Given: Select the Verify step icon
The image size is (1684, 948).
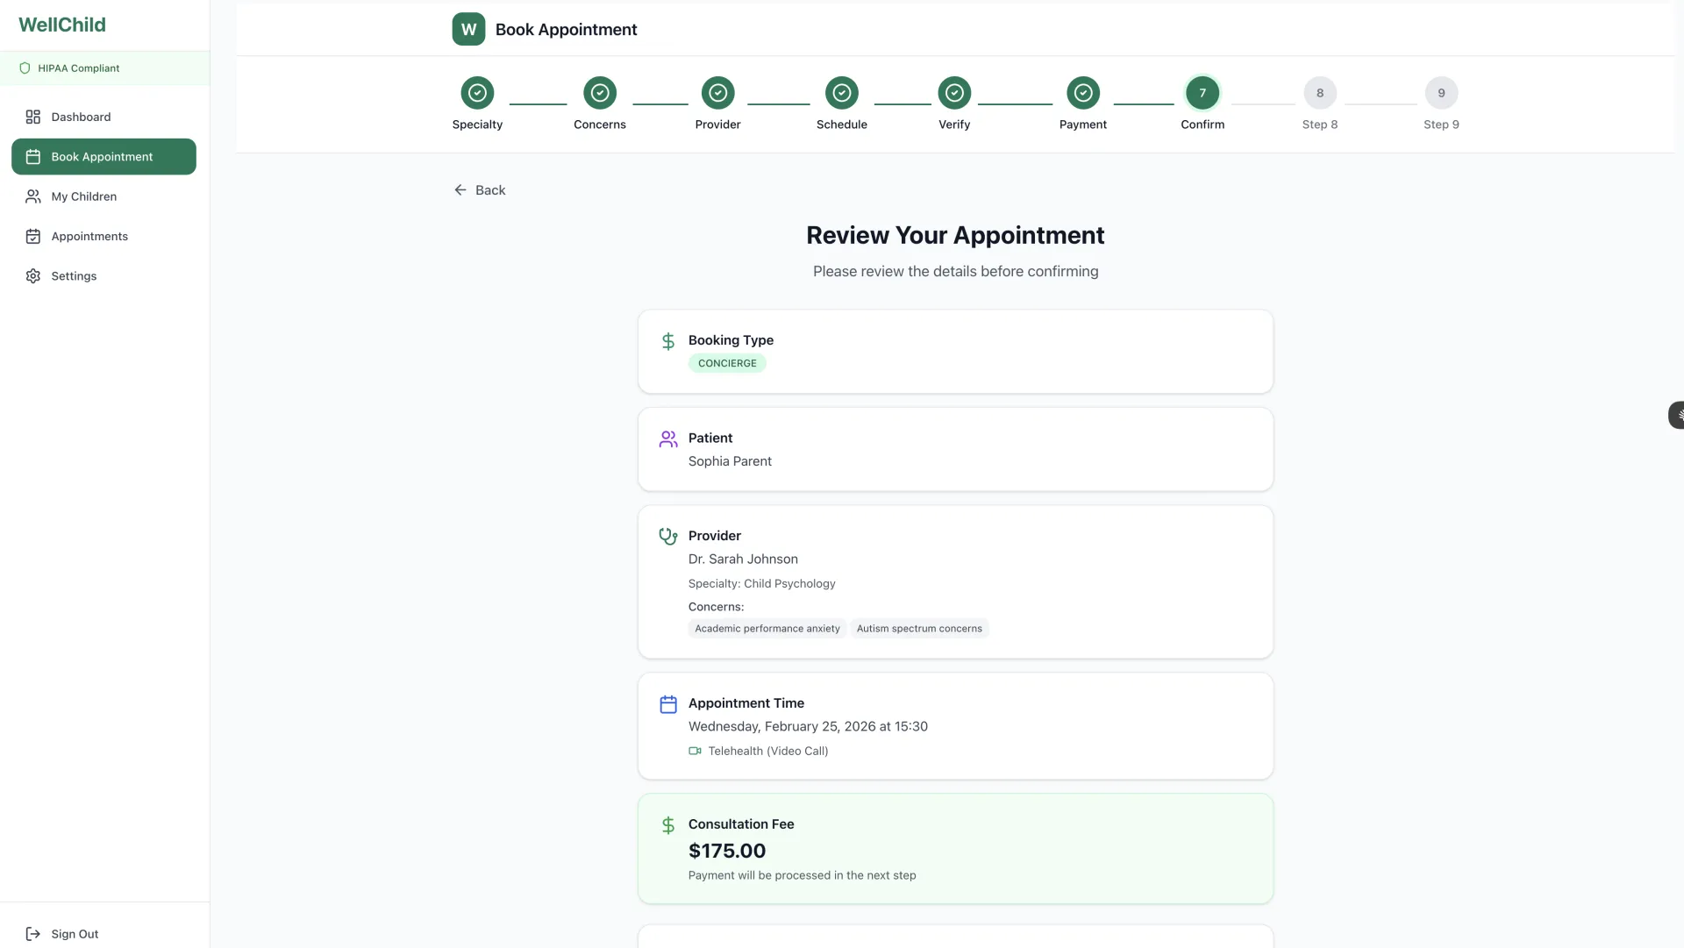Looking at the screenshot, I should tap(954, 93).
